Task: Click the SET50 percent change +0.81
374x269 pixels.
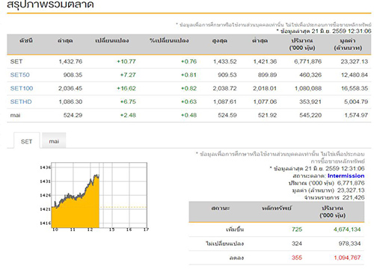Action: coord(188,75)
